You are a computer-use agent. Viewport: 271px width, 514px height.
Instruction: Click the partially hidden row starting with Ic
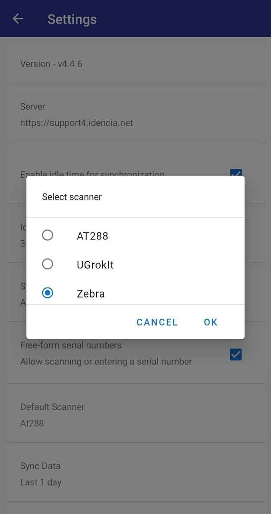pos(22,227)
